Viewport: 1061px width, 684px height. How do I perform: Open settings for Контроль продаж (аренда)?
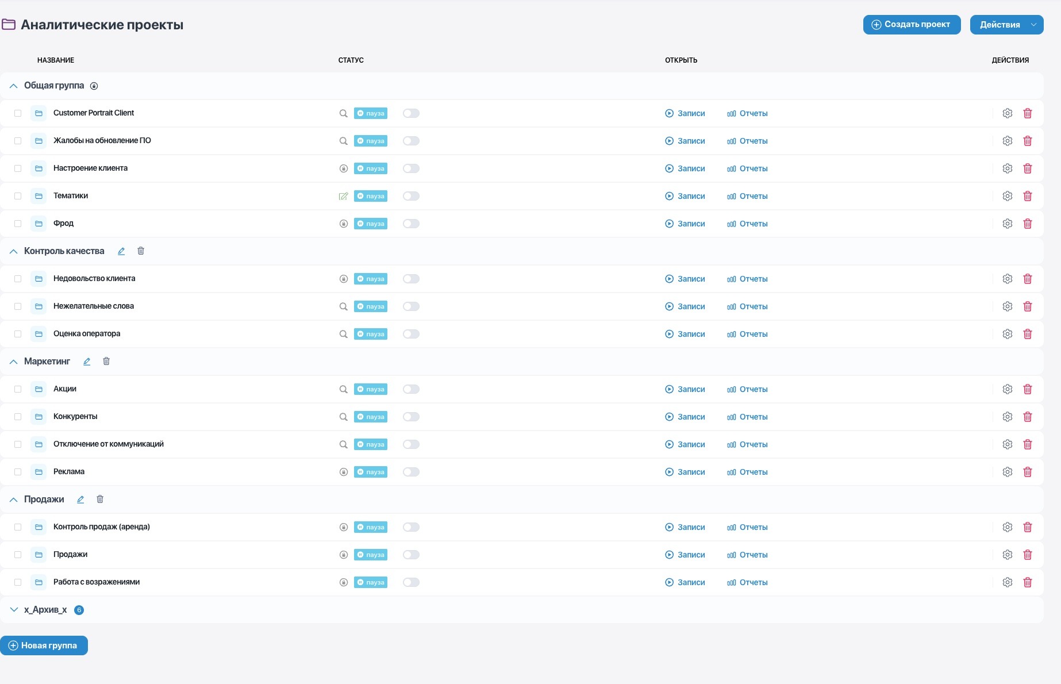point(1007,527)
